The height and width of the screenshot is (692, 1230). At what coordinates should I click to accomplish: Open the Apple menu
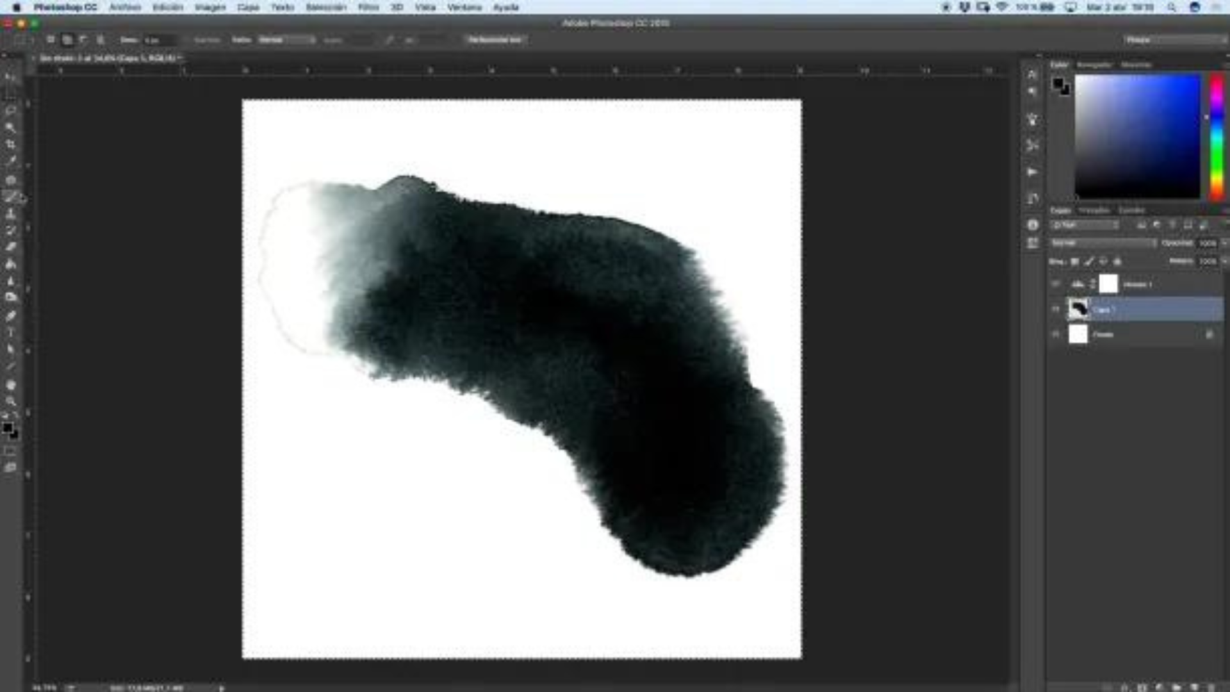coord(16,7)
